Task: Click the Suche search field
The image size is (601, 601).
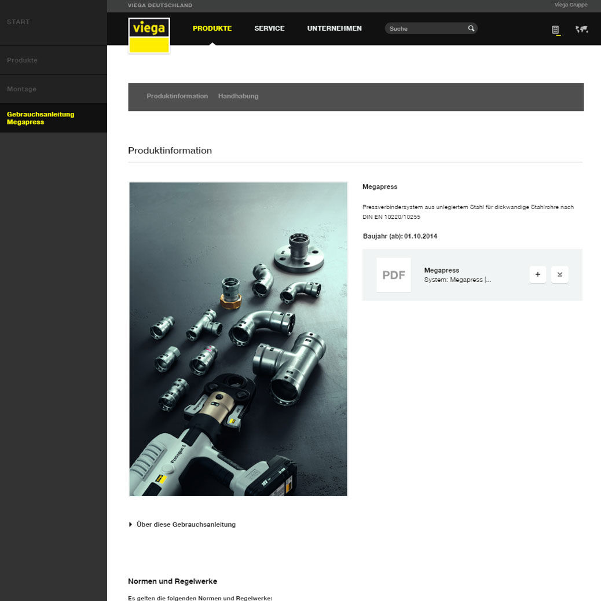Action: [431, 28]
